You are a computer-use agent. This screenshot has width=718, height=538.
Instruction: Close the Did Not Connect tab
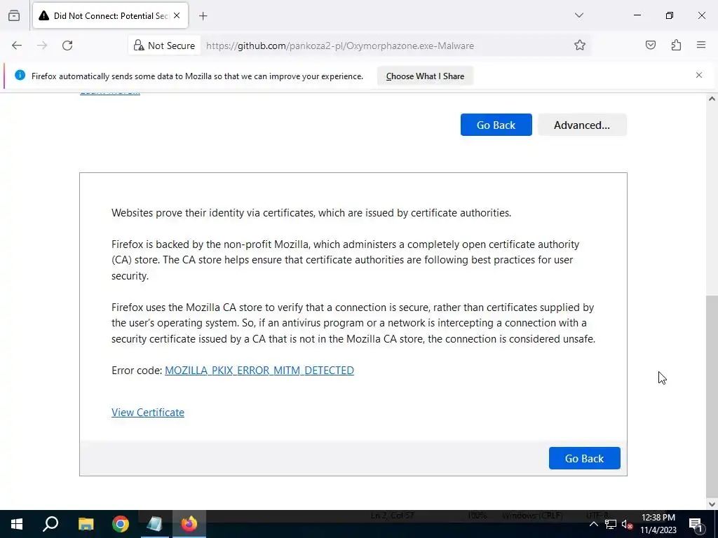(x=177, y=15)
